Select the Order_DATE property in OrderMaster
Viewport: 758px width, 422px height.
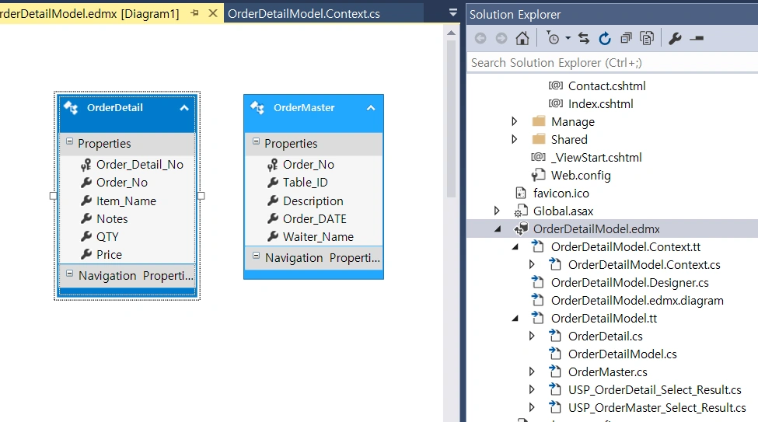pos(315,219)
